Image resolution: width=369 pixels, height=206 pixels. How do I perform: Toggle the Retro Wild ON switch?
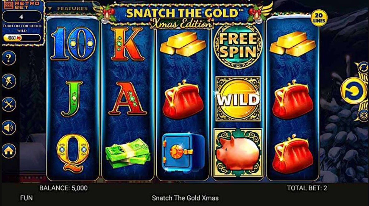coord(22,38)
